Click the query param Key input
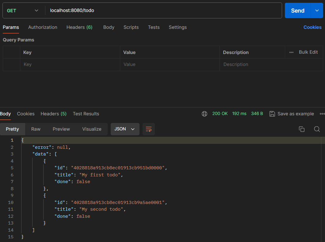The image size is (325, 242). coord(70,64)
